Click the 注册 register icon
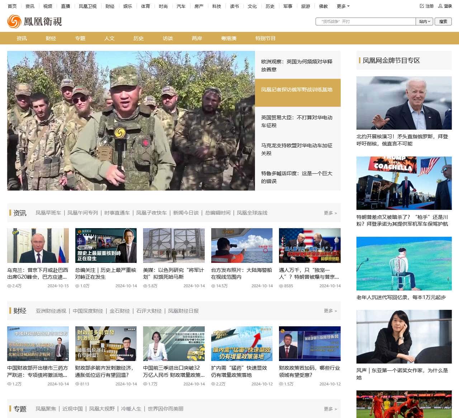This screenshot has width=459, height=418. point(422,6)
